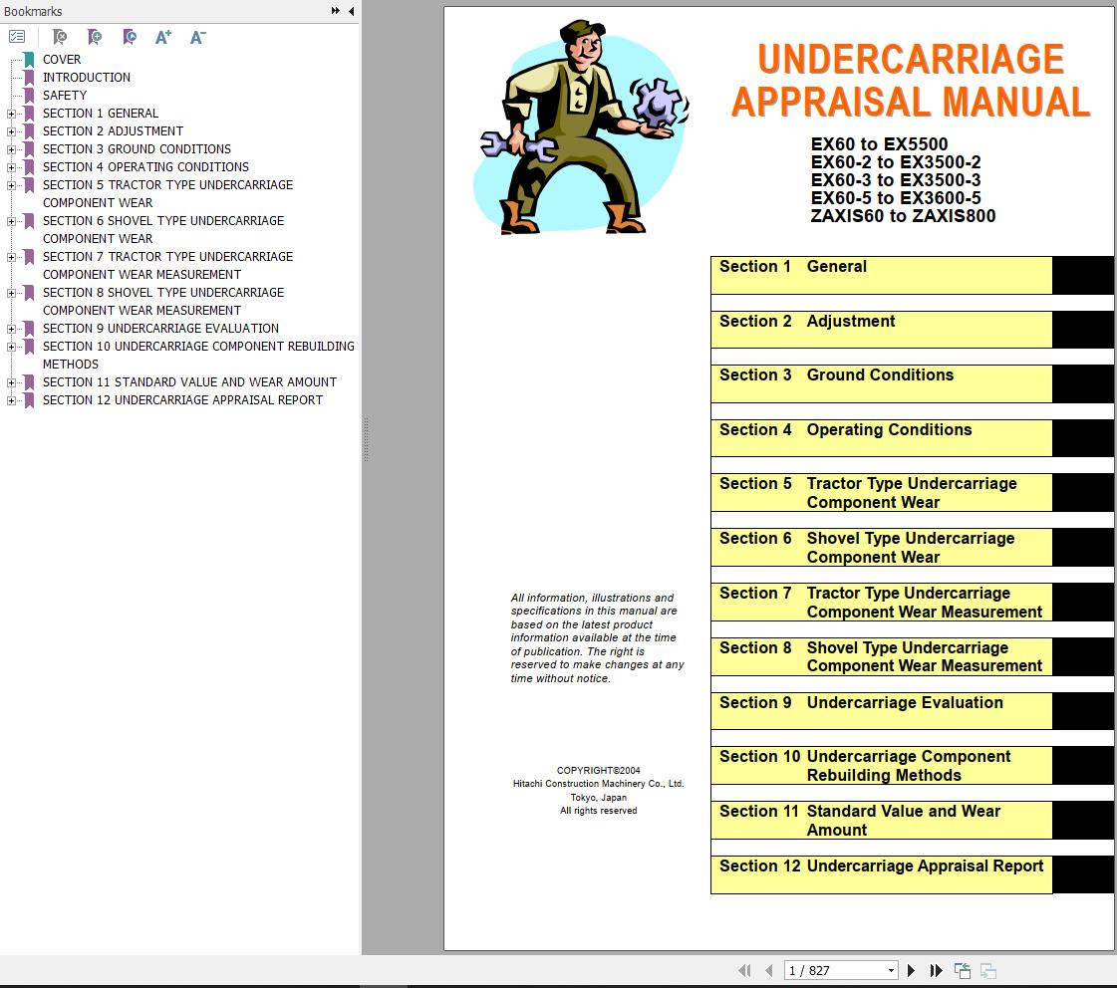The height and width of the screenshot is (988, 1117).
Task: Go to the next page
Action: pyautogui.click(x=911, y=970)
